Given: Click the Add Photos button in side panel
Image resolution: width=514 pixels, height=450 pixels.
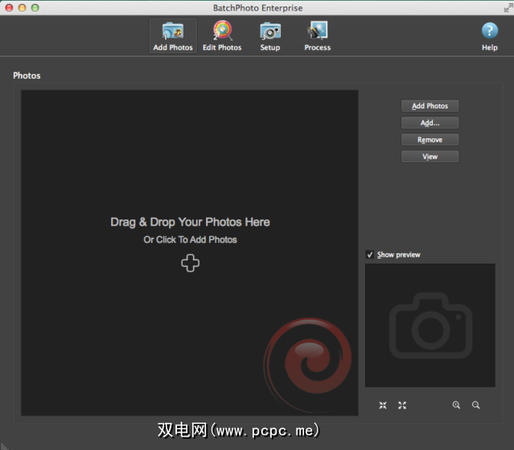Looking at the screenshot, I should pos(430,106).
